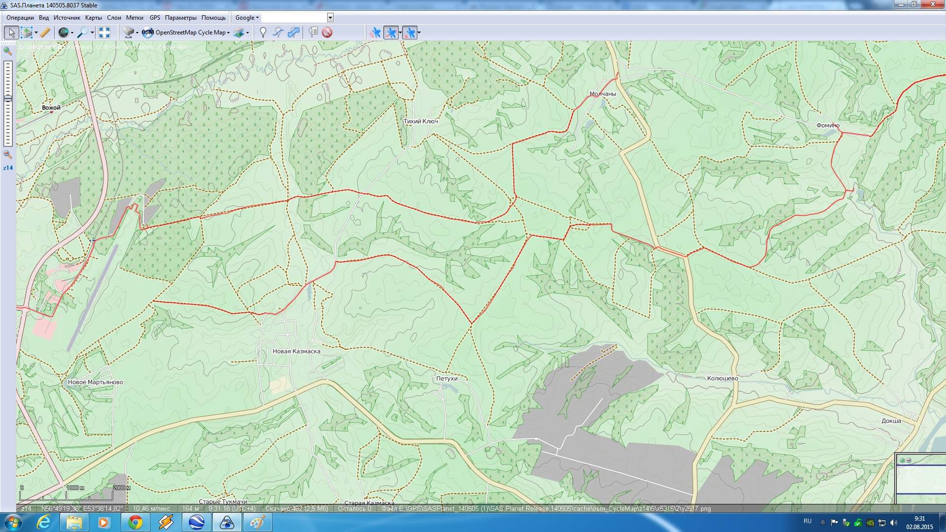Add a new placemark pin
Screen dimensions: 946x532
[263, 33]
